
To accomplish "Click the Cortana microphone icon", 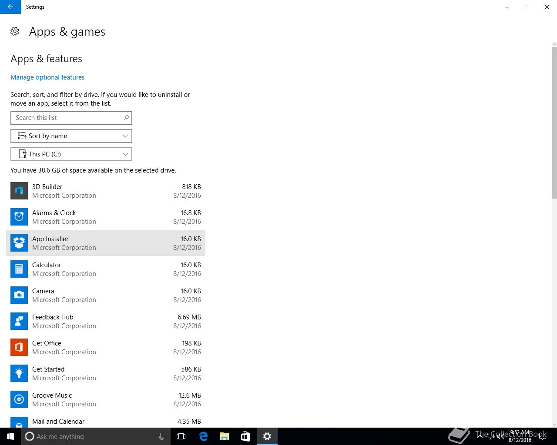I will pos(161,436).
